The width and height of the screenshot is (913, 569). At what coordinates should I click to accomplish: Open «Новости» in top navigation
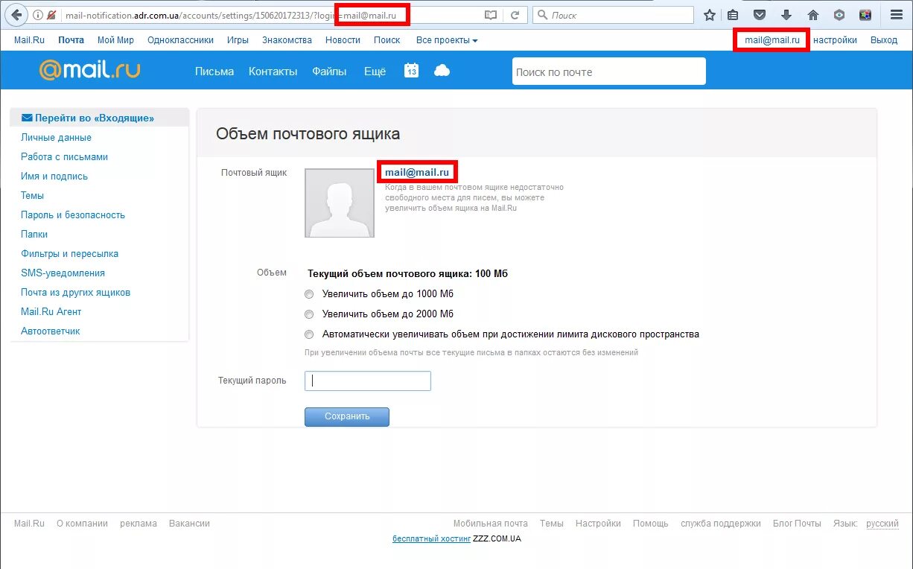(x=343, y=40)
